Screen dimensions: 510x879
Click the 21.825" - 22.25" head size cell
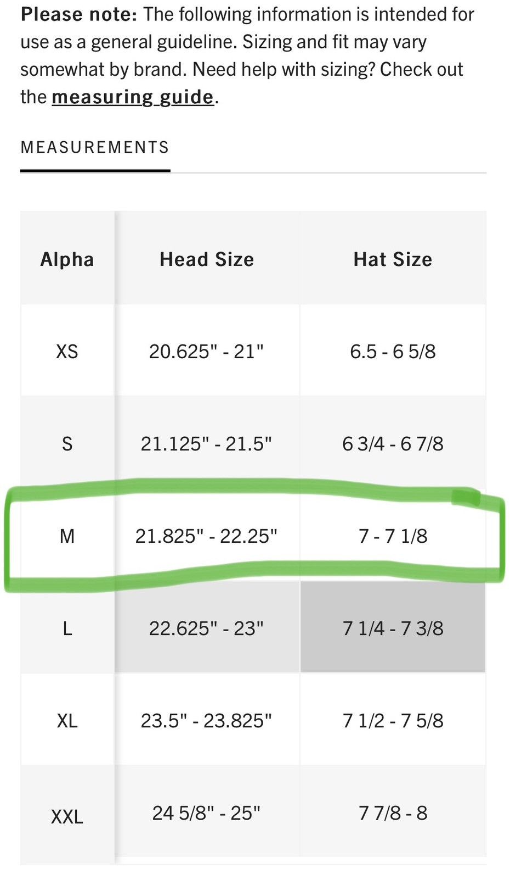pos(207,536)
